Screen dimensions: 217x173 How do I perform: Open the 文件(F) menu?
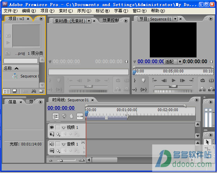(11, 11)
